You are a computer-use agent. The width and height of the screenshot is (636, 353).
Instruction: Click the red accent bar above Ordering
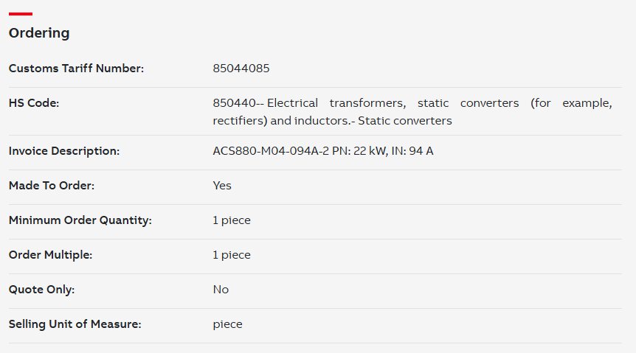[21, 14]
